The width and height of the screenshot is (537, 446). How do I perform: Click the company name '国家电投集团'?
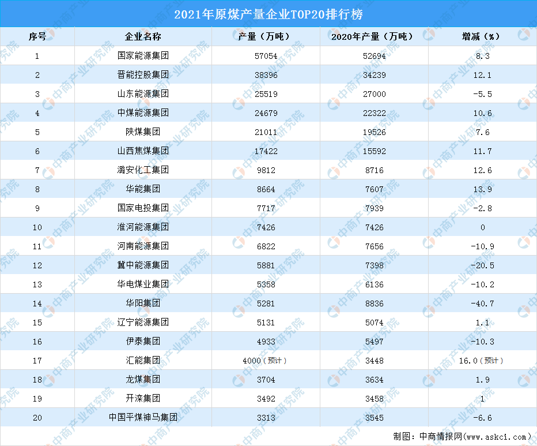(143, 208)
